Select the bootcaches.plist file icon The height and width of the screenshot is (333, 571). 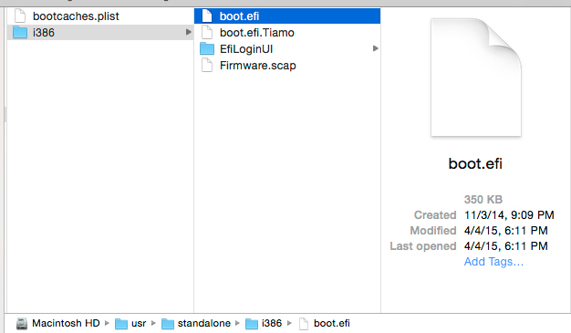coord(20,16)
